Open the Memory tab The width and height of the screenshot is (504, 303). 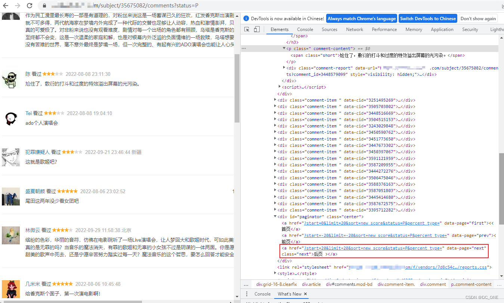coord(414,30)
